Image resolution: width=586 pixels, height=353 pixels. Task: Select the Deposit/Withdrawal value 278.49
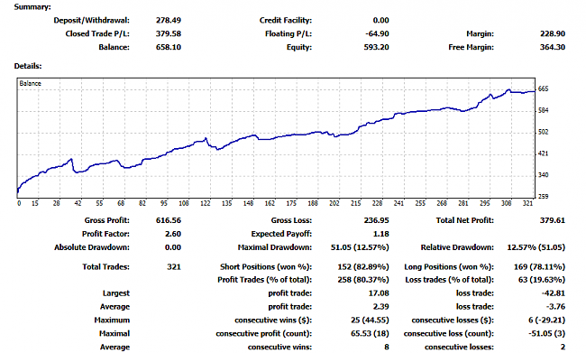169,20
